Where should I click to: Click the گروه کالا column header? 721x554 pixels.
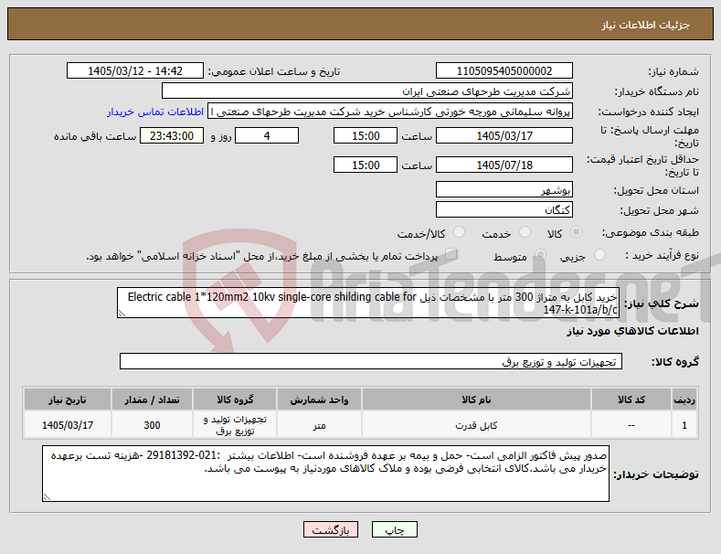[235, 400]
